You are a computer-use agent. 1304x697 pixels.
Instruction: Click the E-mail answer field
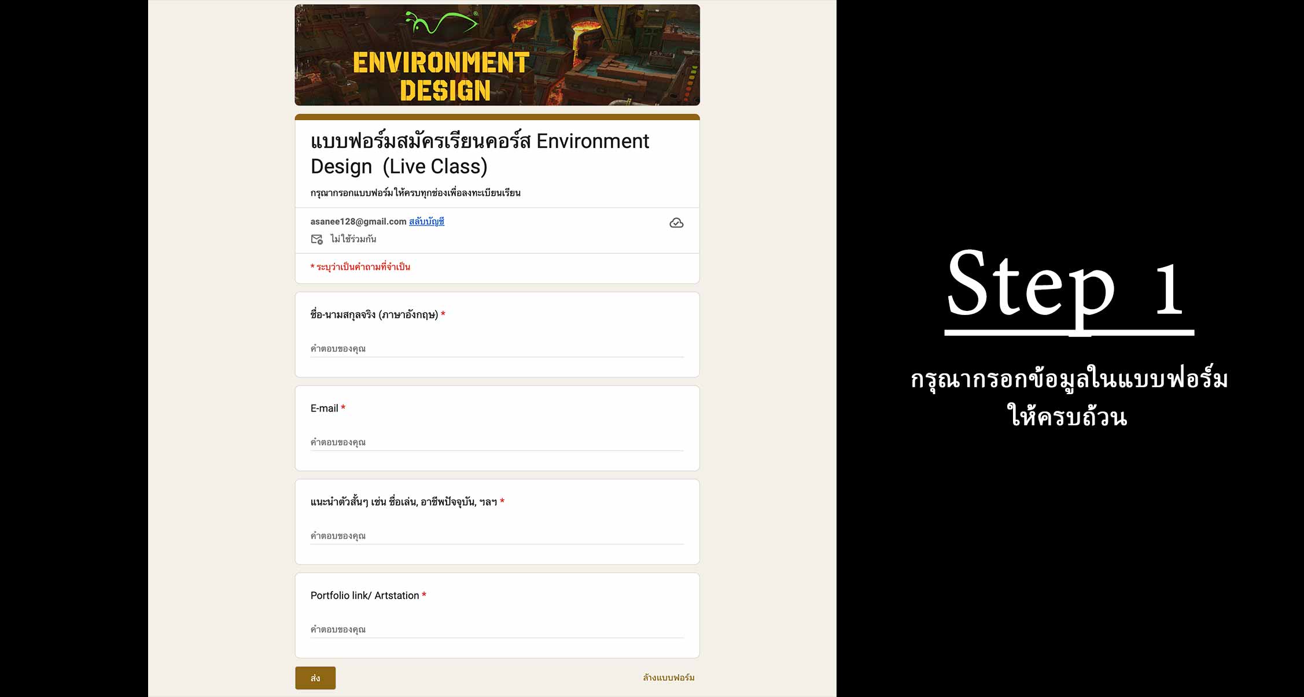click(496, 442)
